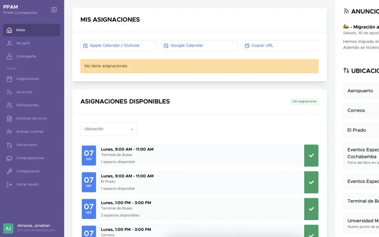Open the El Prado location card

click(x=361, y=130)
